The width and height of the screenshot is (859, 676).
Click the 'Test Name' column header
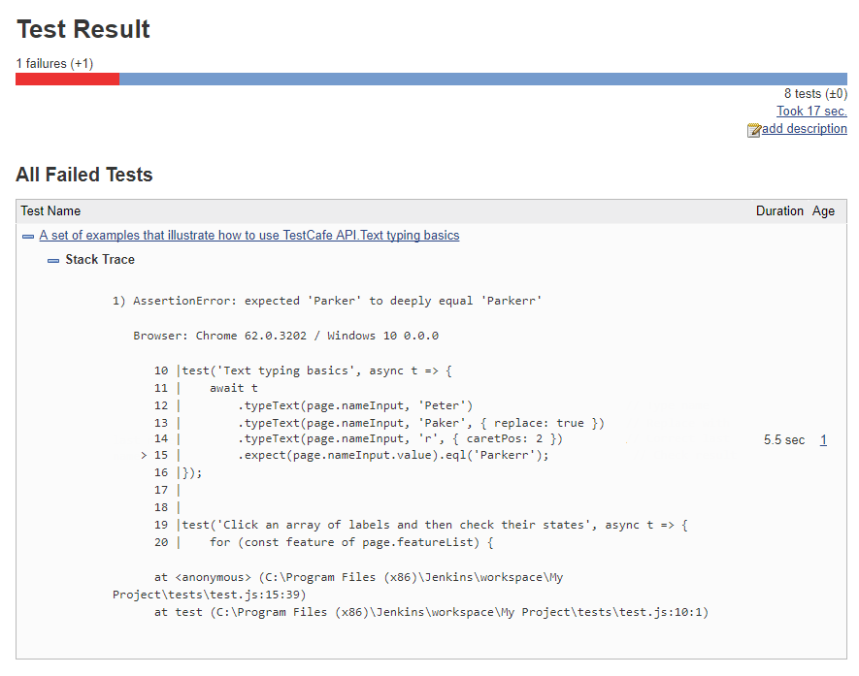50,211
